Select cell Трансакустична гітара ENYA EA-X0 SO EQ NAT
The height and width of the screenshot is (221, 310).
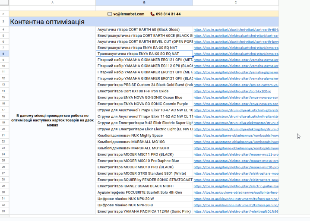point(144,54)
